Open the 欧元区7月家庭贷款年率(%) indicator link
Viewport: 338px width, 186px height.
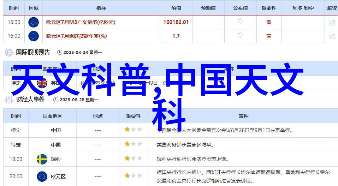(77, 36)
